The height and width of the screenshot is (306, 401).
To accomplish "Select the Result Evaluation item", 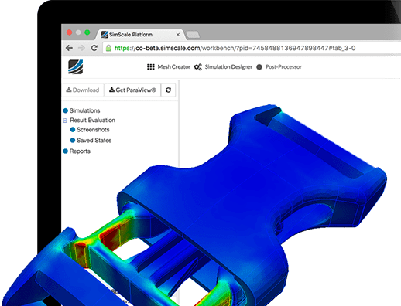I will [x=92, y=120].
